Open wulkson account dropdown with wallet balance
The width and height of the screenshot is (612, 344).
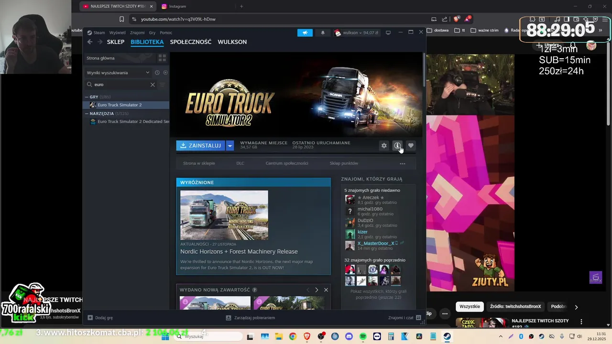tap(357, 32)
